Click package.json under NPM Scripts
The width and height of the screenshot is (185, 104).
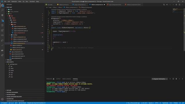click(x=14, y=64)
